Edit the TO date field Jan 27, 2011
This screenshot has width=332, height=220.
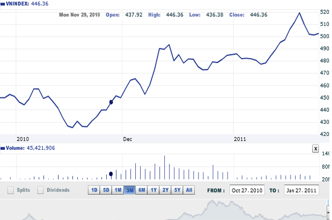coord(301,190)
